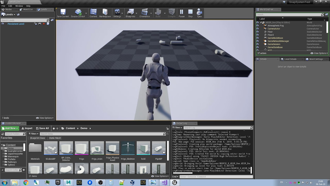330x186 pixels.
Task: Switch to Unreal Engine taskbar icon
Action: tap(175, 183)
